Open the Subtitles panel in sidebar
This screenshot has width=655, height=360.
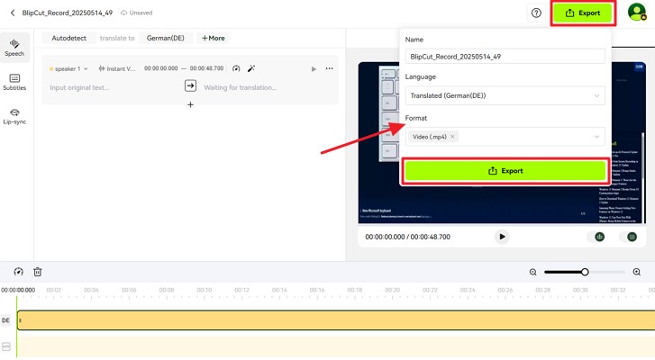(x=14, y=83)
